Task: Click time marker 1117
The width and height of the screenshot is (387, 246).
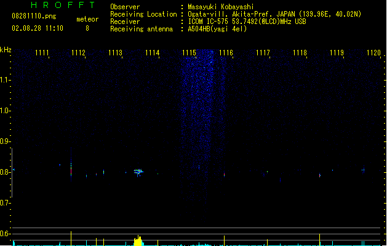Action: click(x=263, y=53)
